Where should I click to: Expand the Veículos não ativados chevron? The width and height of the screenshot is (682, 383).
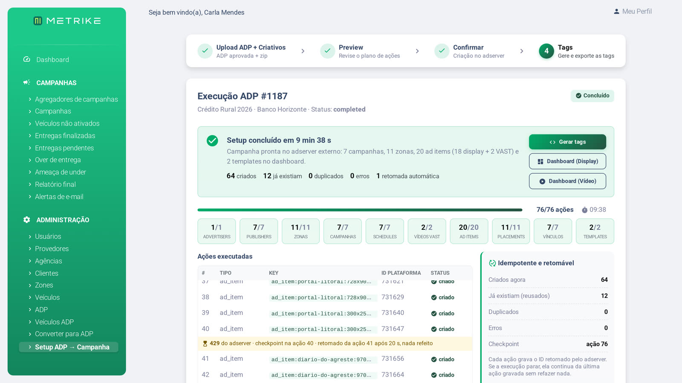[x=30, y=123]
